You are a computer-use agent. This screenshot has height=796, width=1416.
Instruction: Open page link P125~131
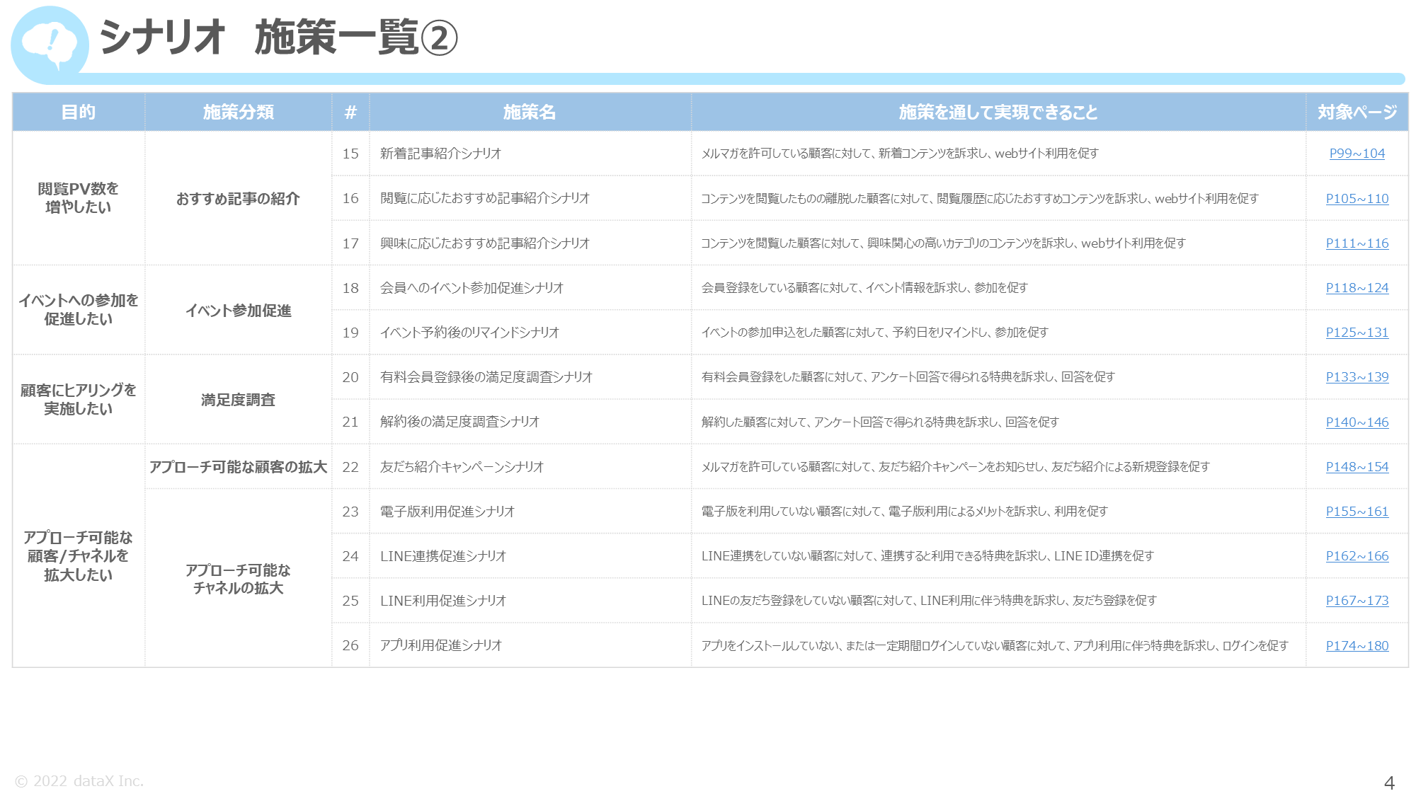click(x=1357, y=333)
